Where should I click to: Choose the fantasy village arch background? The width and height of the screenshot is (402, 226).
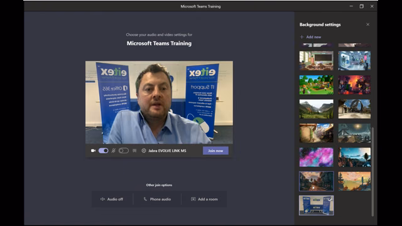(x=317, y=133)
